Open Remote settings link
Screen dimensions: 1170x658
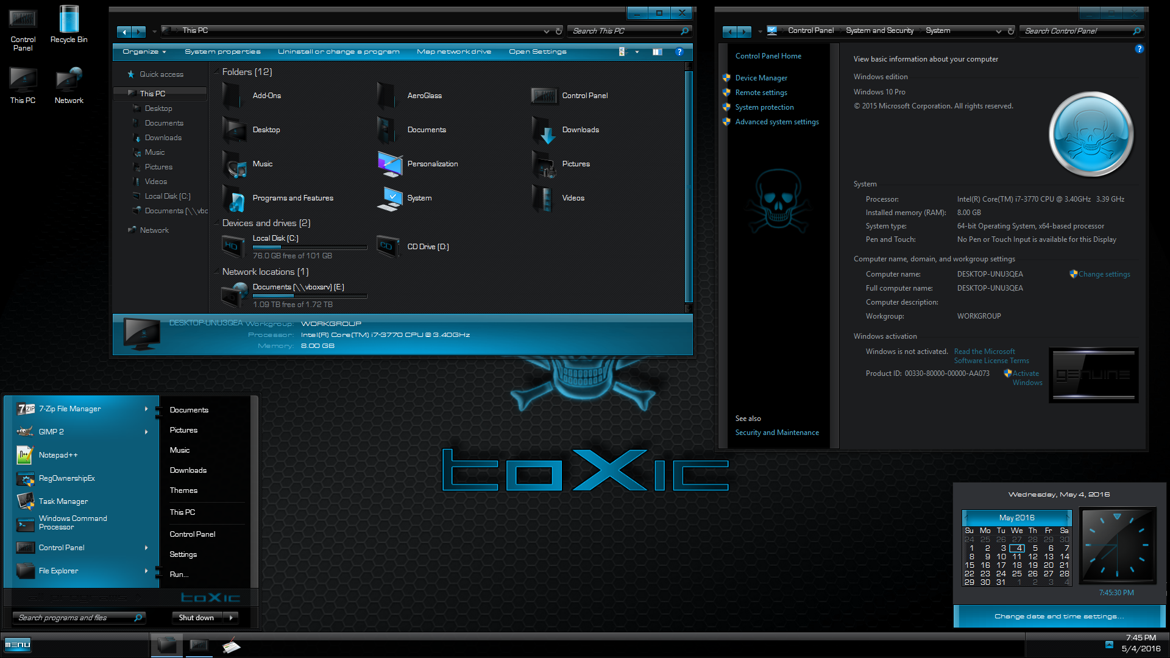point(761,93)
